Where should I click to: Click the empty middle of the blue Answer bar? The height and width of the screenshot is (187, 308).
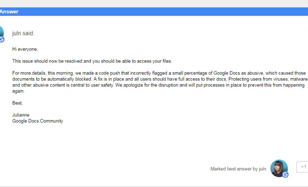click(163, 12)
